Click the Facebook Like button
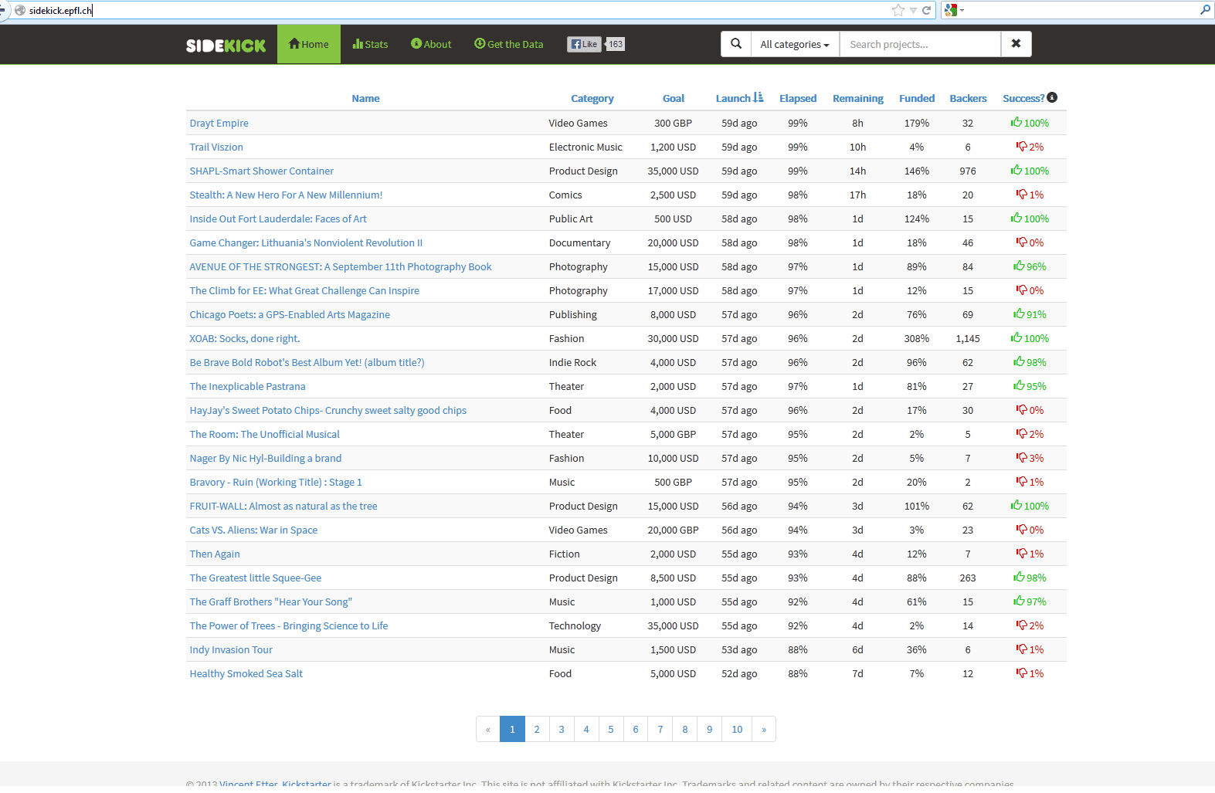1215x793 pixels. [x=584, y=44]
